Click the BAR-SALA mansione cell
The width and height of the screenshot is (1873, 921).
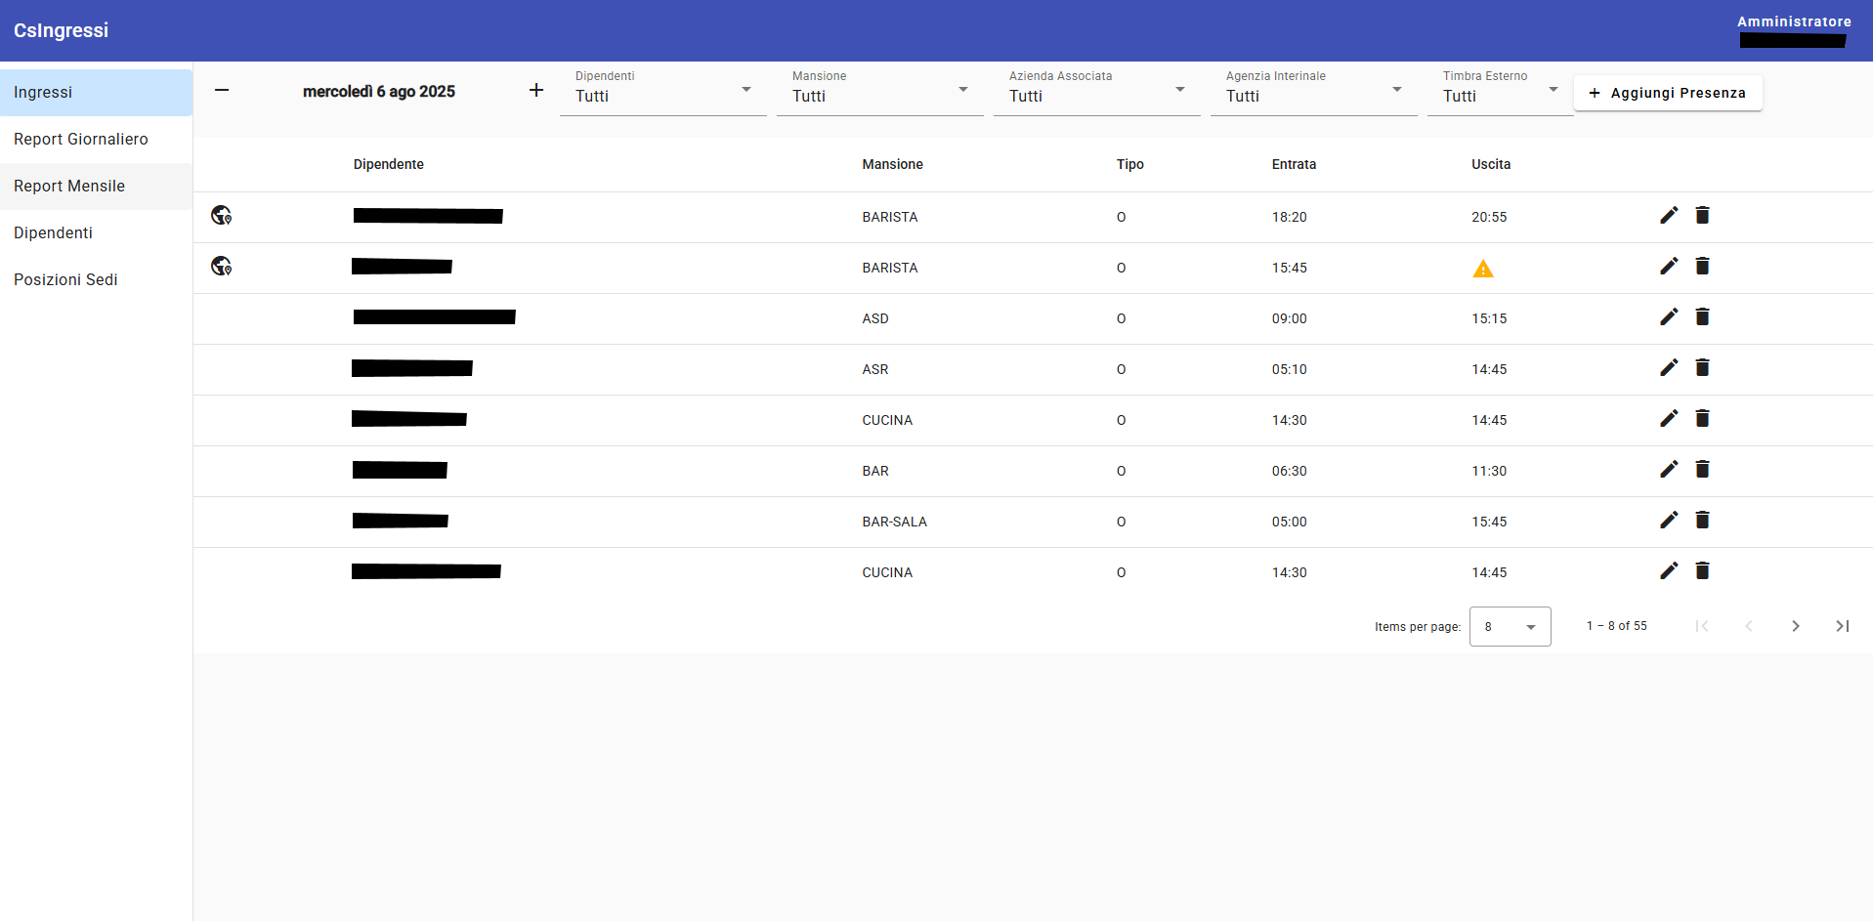coord(894,522)
